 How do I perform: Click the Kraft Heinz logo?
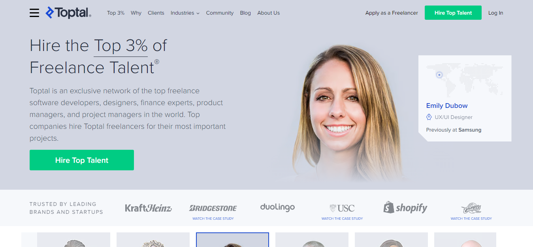click(x=148, y=207)
